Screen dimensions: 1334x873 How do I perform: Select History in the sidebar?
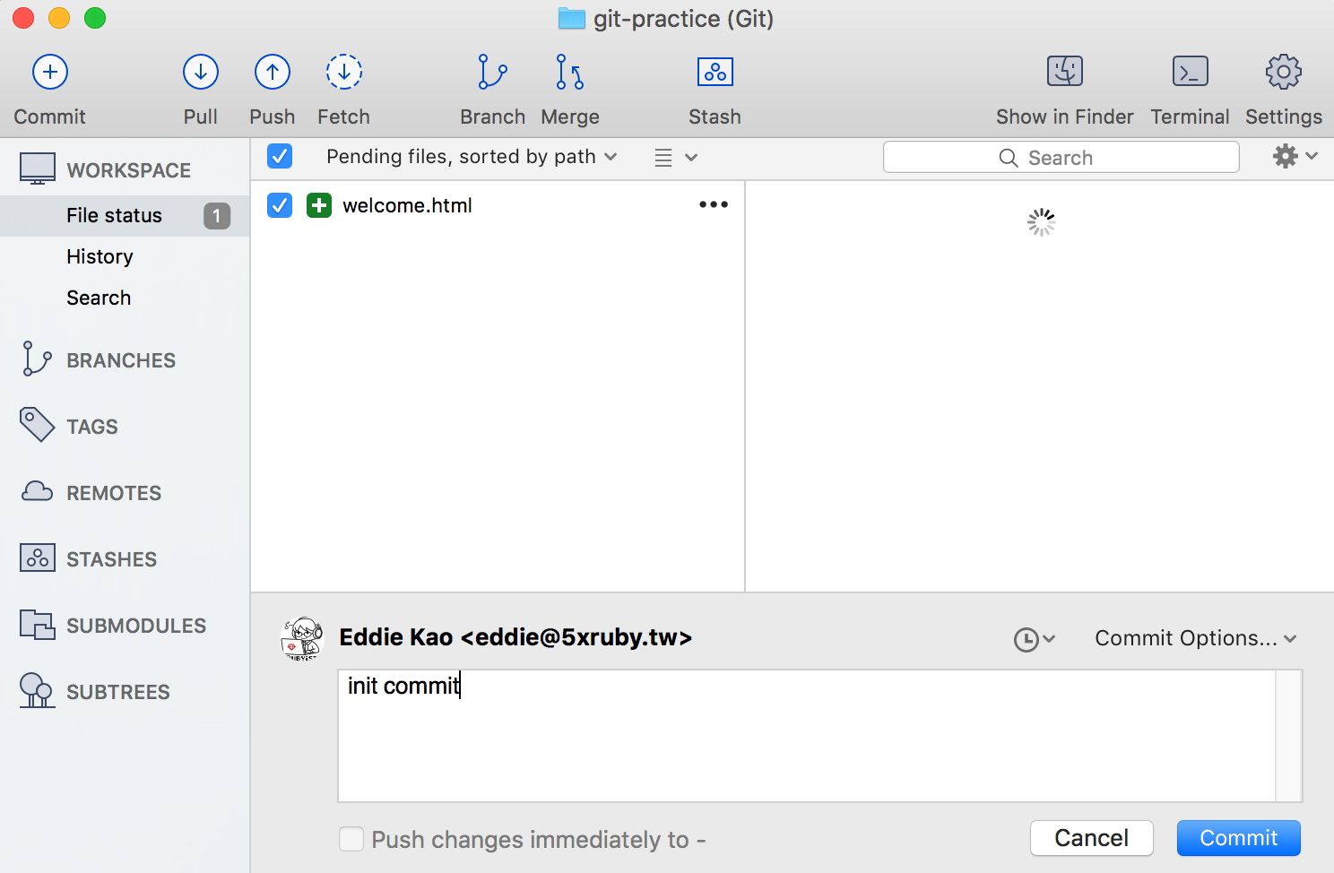point(100,256)
